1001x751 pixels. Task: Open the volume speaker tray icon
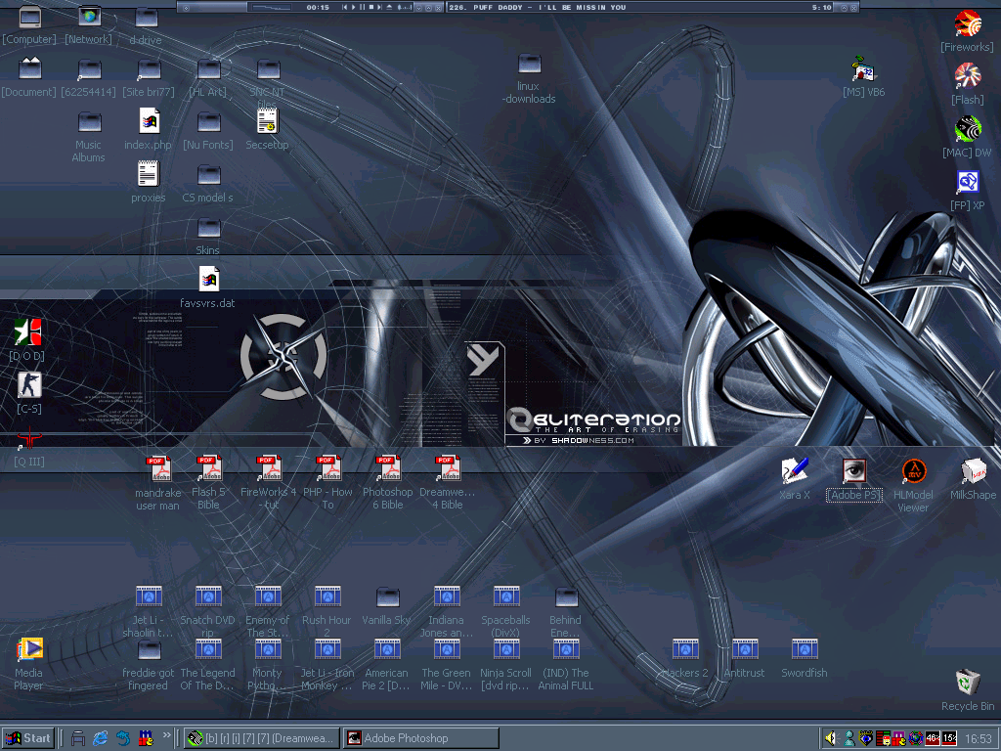coord(830,738)
